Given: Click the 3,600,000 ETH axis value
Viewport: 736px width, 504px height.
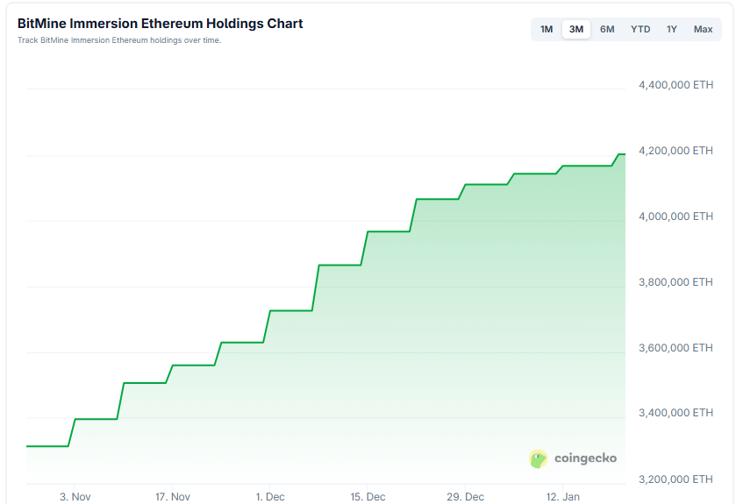Looking at the screenshot, I should point(675,348).
